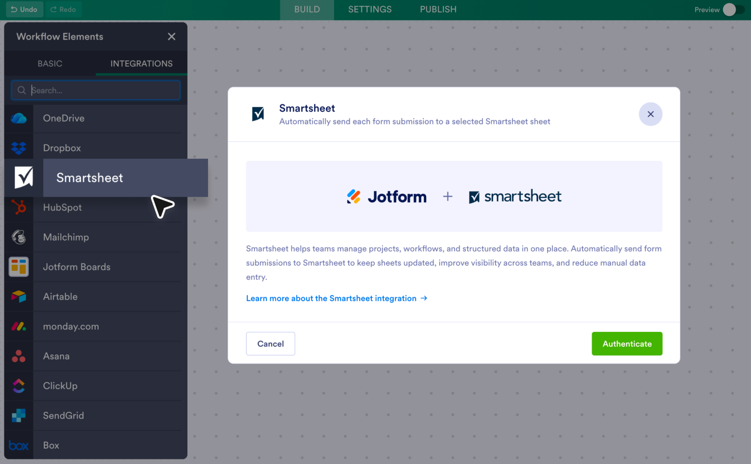Open the PUBLISH tab
The height and width of the screenshot is (464, 751).
pyautogui.click(x=438, y=10)
